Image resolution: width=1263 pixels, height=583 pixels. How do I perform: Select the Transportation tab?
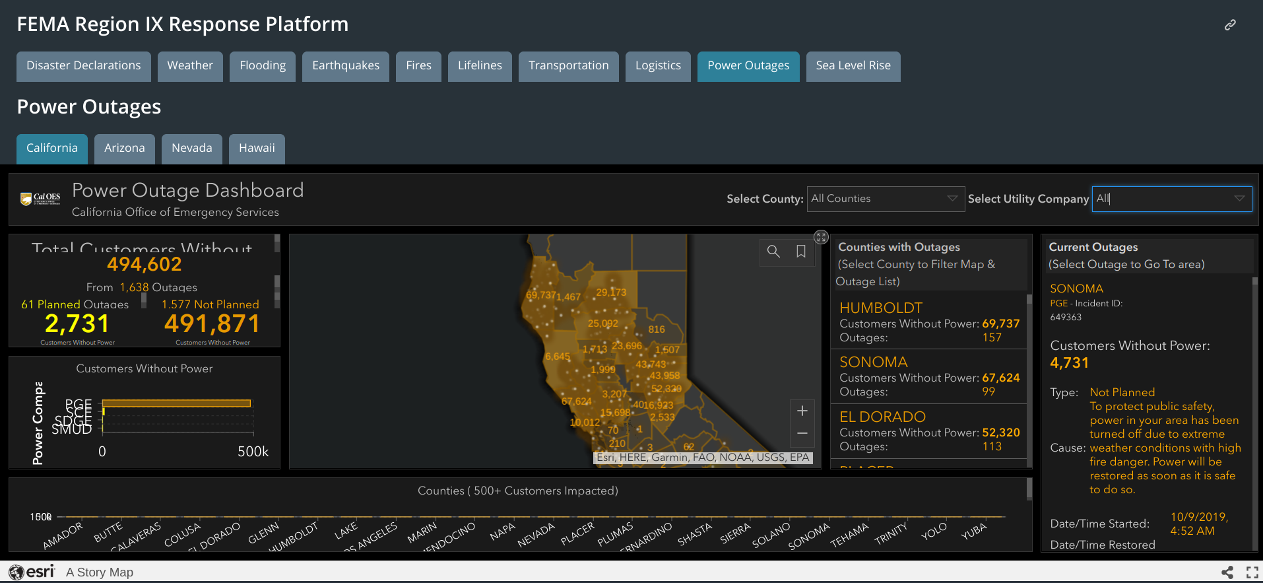click(x=569, y=66)
